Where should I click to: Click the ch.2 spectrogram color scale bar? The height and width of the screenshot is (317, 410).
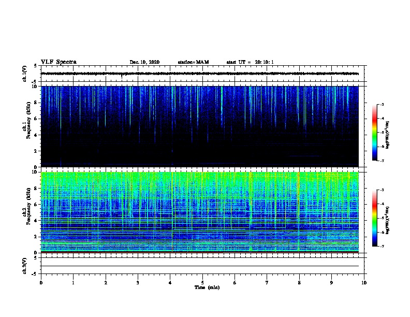click(374, 218)
